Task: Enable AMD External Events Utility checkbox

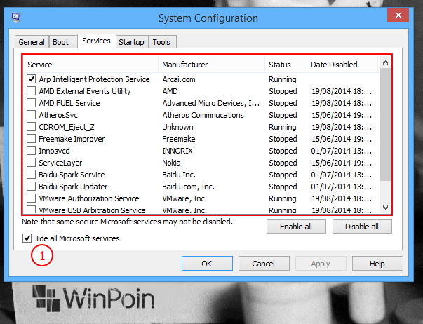Action: click(32, 91)
